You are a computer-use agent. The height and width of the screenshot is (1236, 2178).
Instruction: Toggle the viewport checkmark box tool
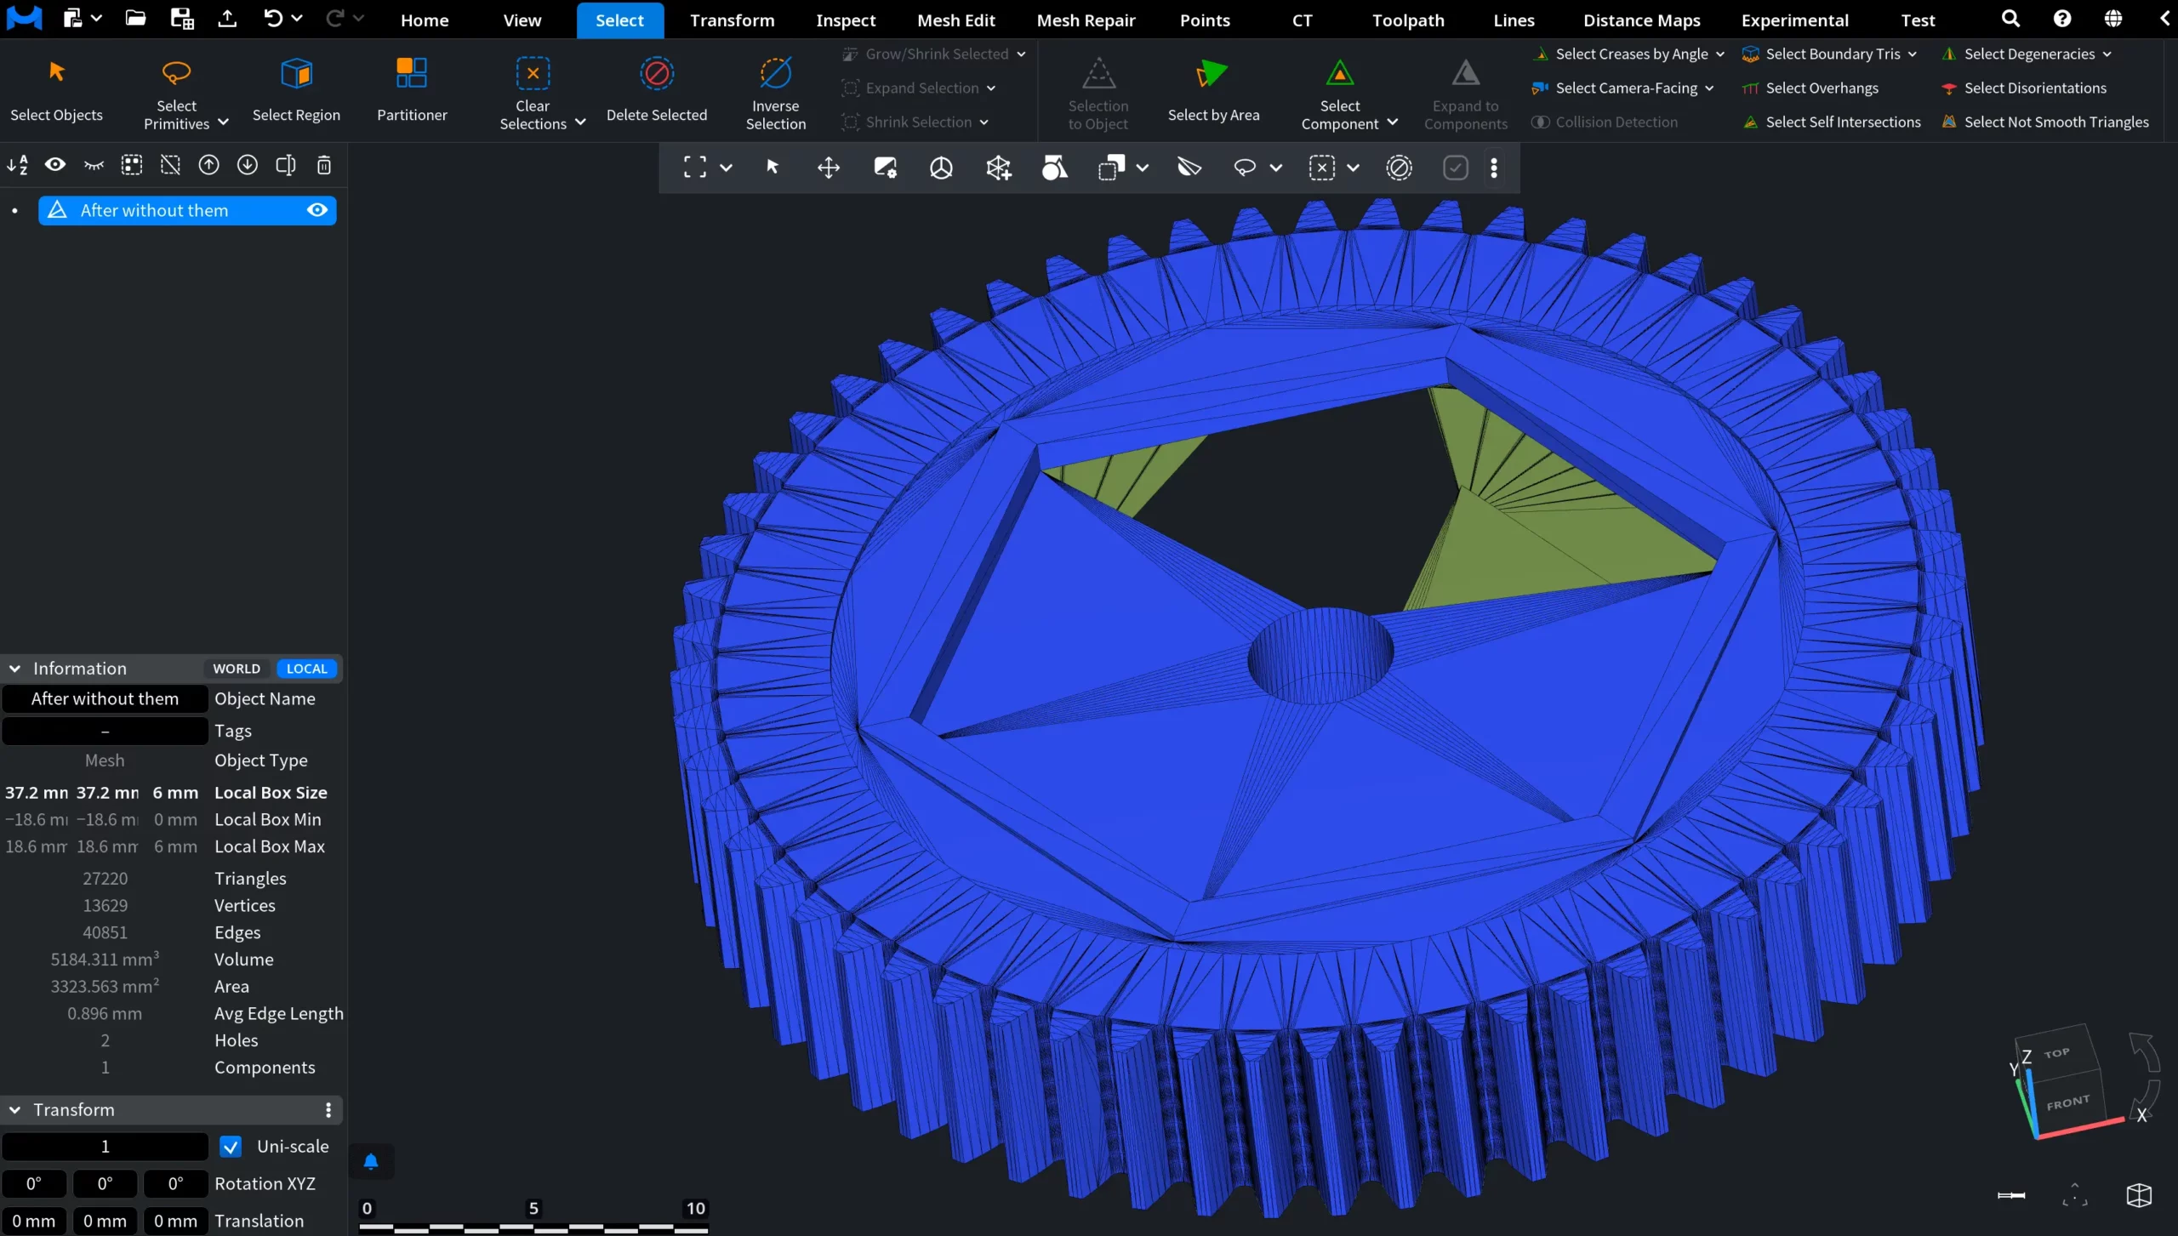pos(1456,168)
